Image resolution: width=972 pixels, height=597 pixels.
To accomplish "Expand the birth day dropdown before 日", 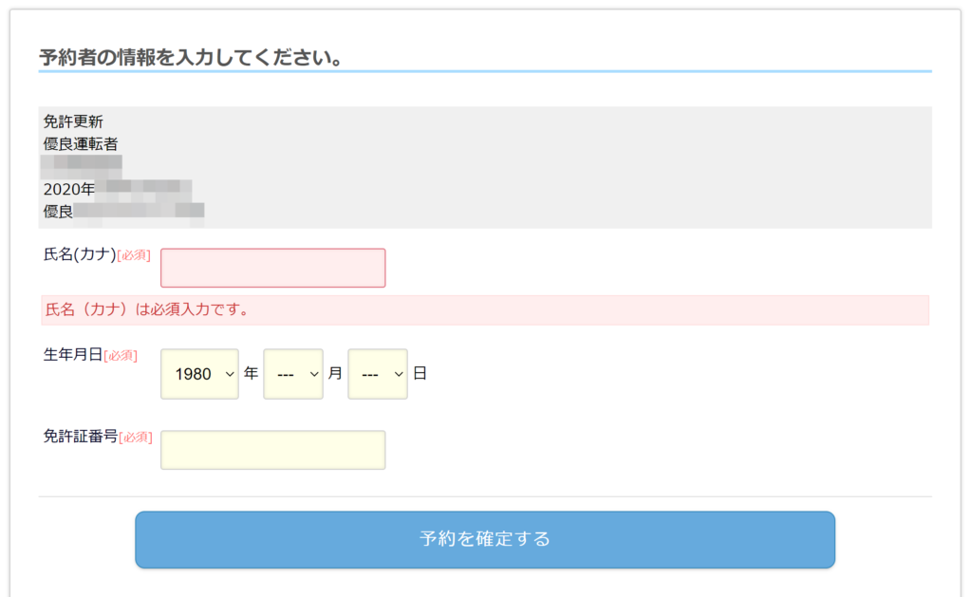I will pyautogui.click(x=378, y=374).
